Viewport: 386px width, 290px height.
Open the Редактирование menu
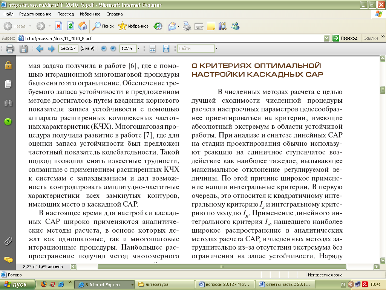pyautogui.click(x=35, y=14)
